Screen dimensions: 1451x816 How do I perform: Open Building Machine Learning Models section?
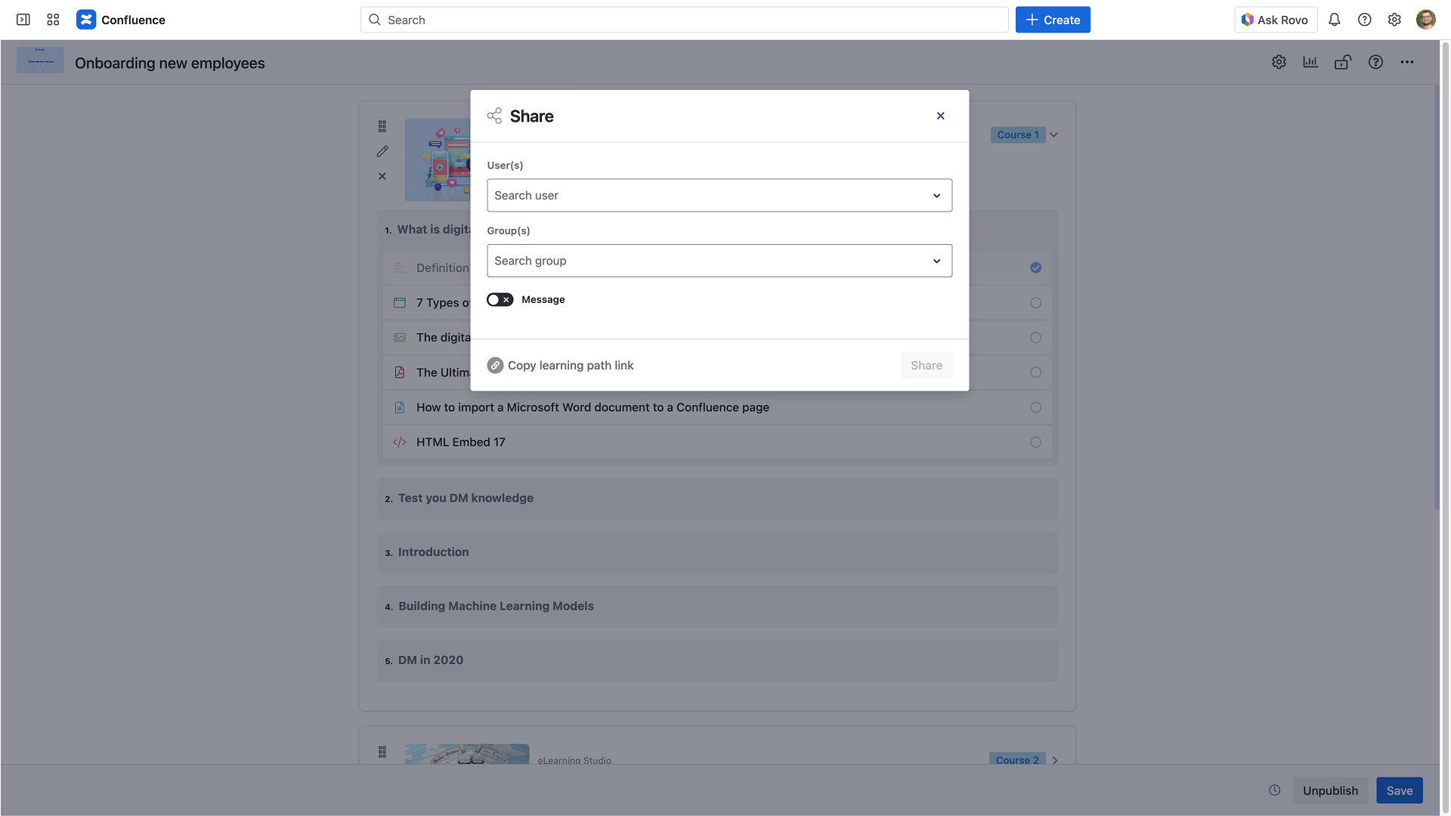tap(496, 607)
